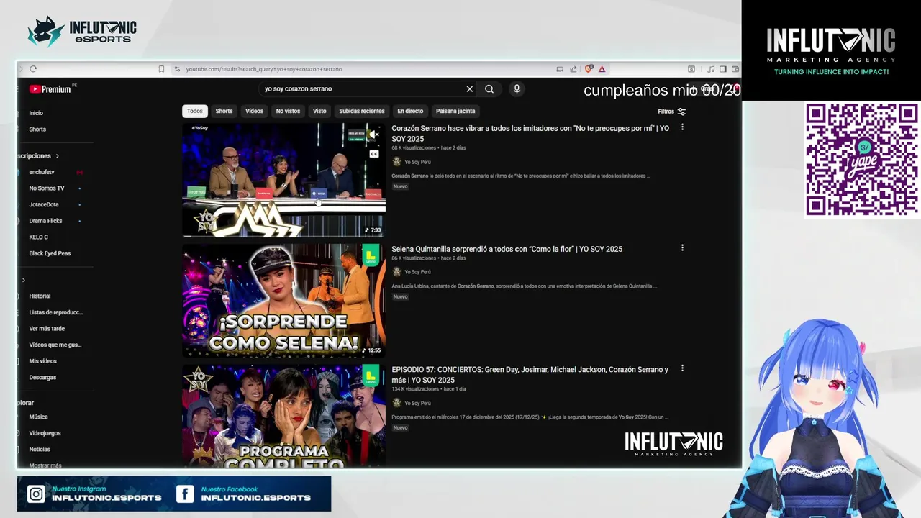Open Shorts in the sidebar
Screen dimensions: 921x518
pos(37,129)
